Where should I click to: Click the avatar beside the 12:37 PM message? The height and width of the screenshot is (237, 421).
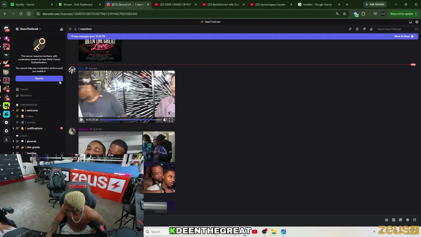72,131
